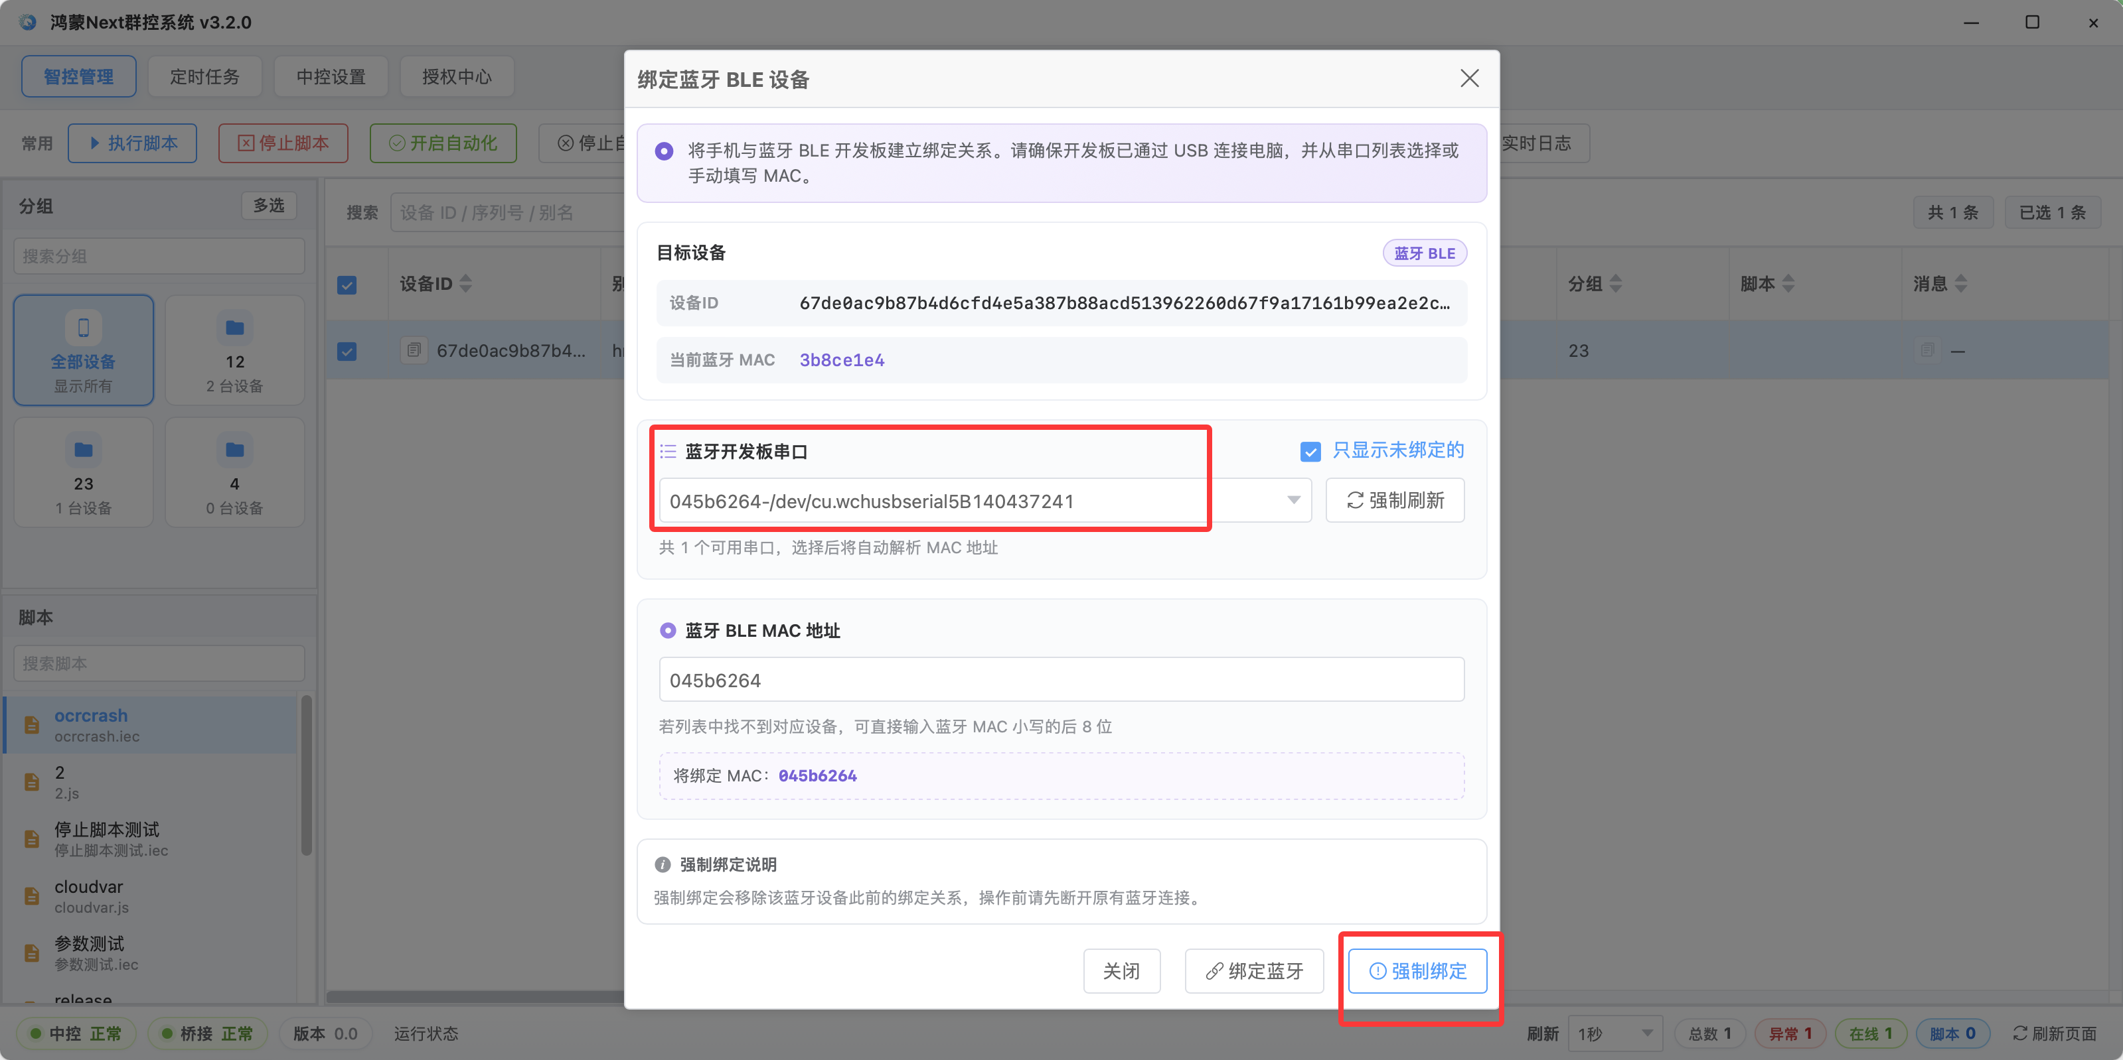Select the 参数测试 script

pos(151,953)
